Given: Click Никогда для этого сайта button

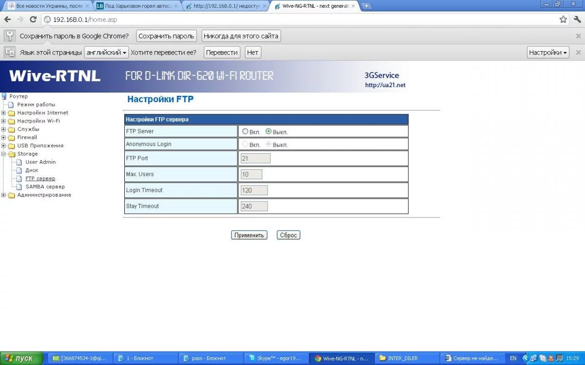Looking at the screenshot, I should [241, 36].
